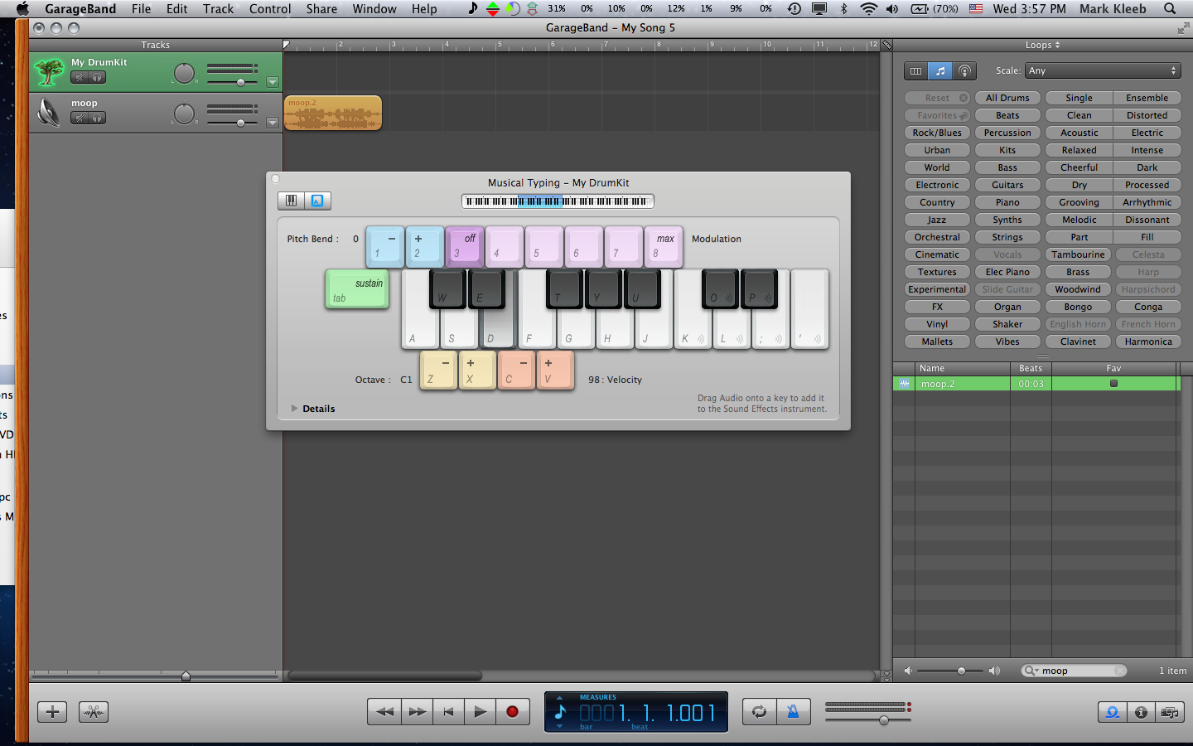Image resolution: width=1193 pixels, height=746 pixels.
Task: Click the Wi-Fi icon in menu bar
Action: 868,9
